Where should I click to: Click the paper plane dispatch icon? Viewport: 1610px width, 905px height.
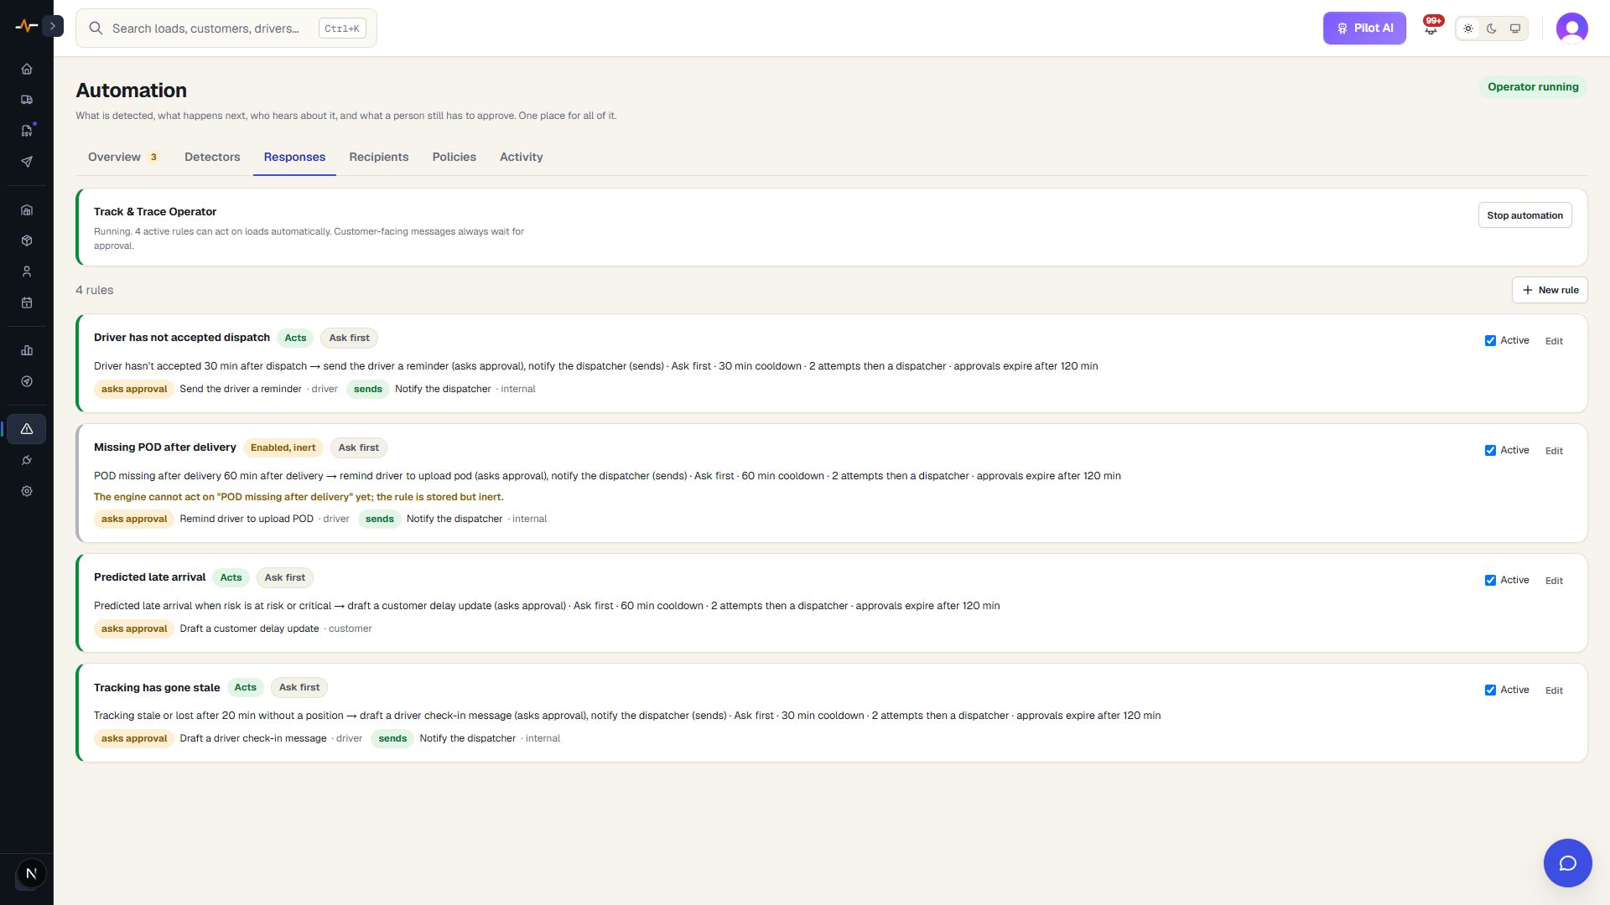pyautogui.click(x=27, y=162)
